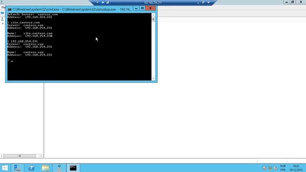Open the clock showing 18:22
Screen dimensions: 306x172
pyautogui.click(x=296, y=168)
